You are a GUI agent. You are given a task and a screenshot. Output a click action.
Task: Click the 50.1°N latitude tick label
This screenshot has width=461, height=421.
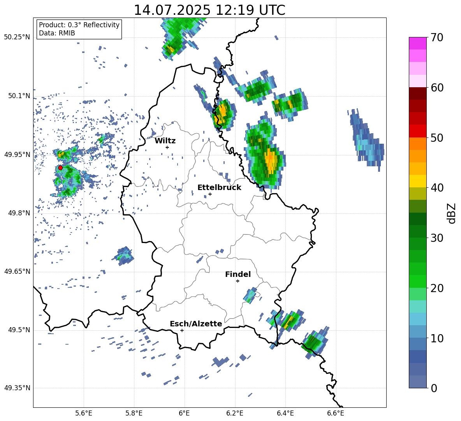(19, 96)
